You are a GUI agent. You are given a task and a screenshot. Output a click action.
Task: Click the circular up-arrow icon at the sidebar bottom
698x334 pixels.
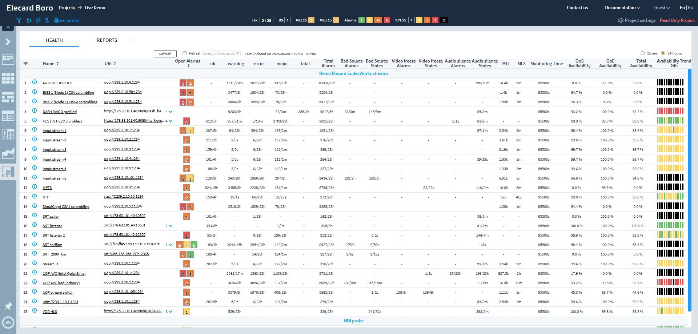(8, 323)
